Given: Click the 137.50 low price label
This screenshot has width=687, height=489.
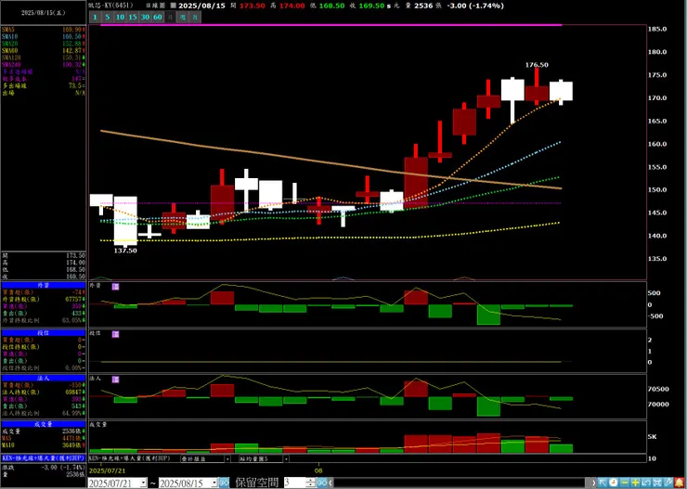Looking at the screenshot, I should (x=125, y=251).
